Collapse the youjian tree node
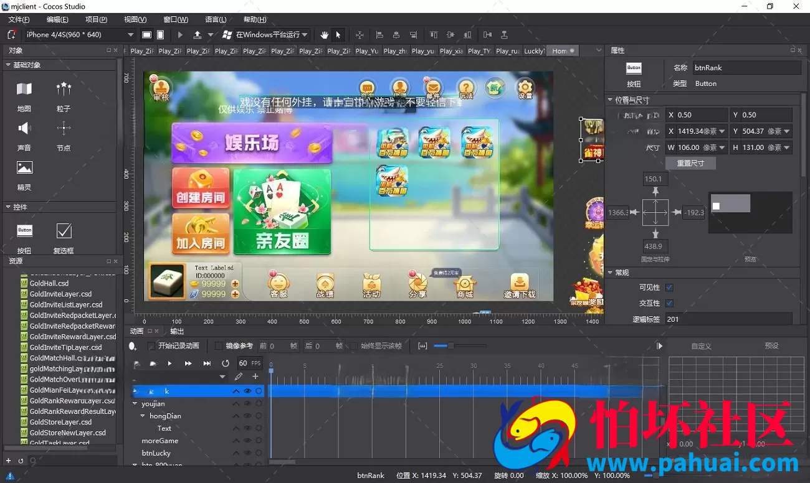The image size is (810, 483). pos(135,403)
